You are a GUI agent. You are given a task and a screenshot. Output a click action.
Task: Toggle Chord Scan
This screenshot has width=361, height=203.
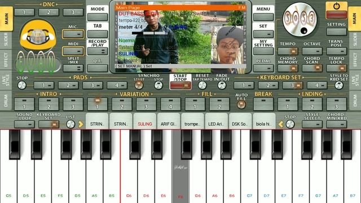pyautogui.click(x=312, y=68)
